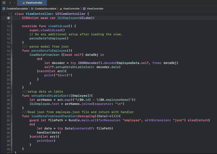Viewport: 217px width, 154px height.
Task: Click the Swift file icon in breadcrumb
Action: [x=60, y=9]
